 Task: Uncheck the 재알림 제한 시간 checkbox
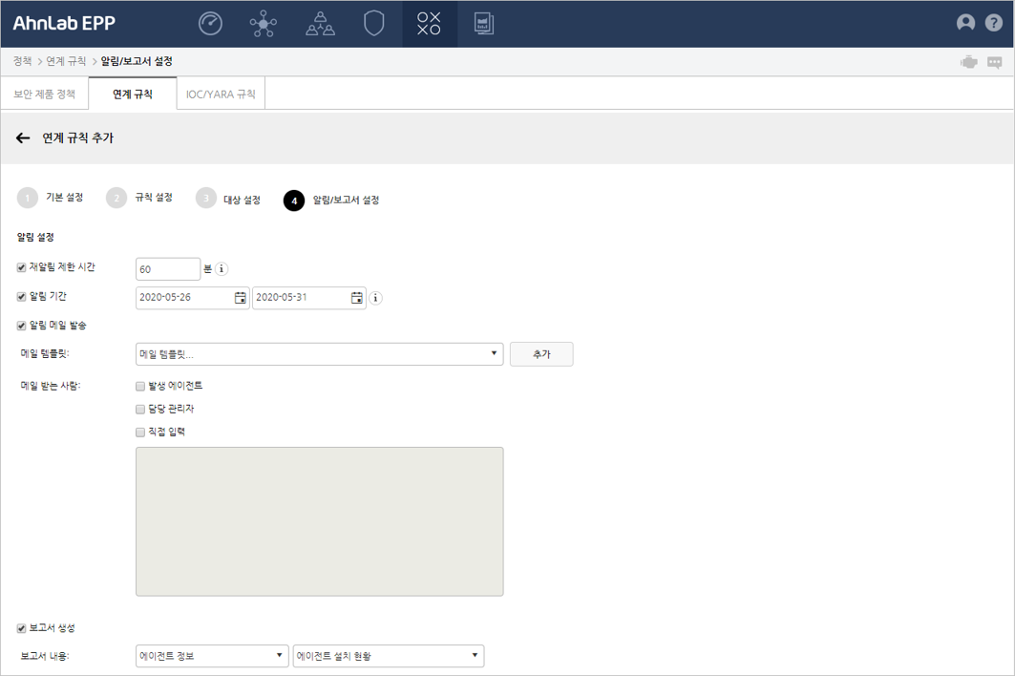pyautogui.click(x=22, y=268)
